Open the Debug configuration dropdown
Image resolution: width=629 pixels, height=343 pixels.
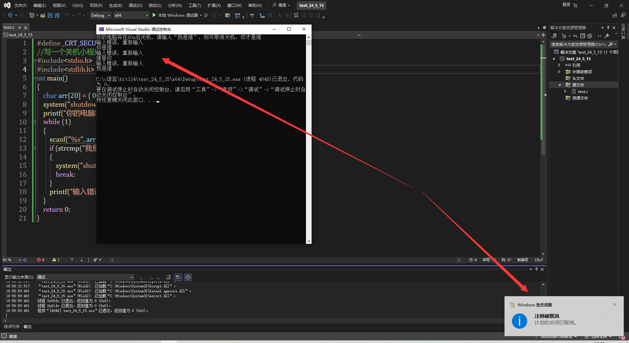101,15
